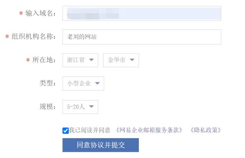245x158 pixels.
Task: Click the 所在地 field label
Action: pyautogui.click(x=44, y=60)
